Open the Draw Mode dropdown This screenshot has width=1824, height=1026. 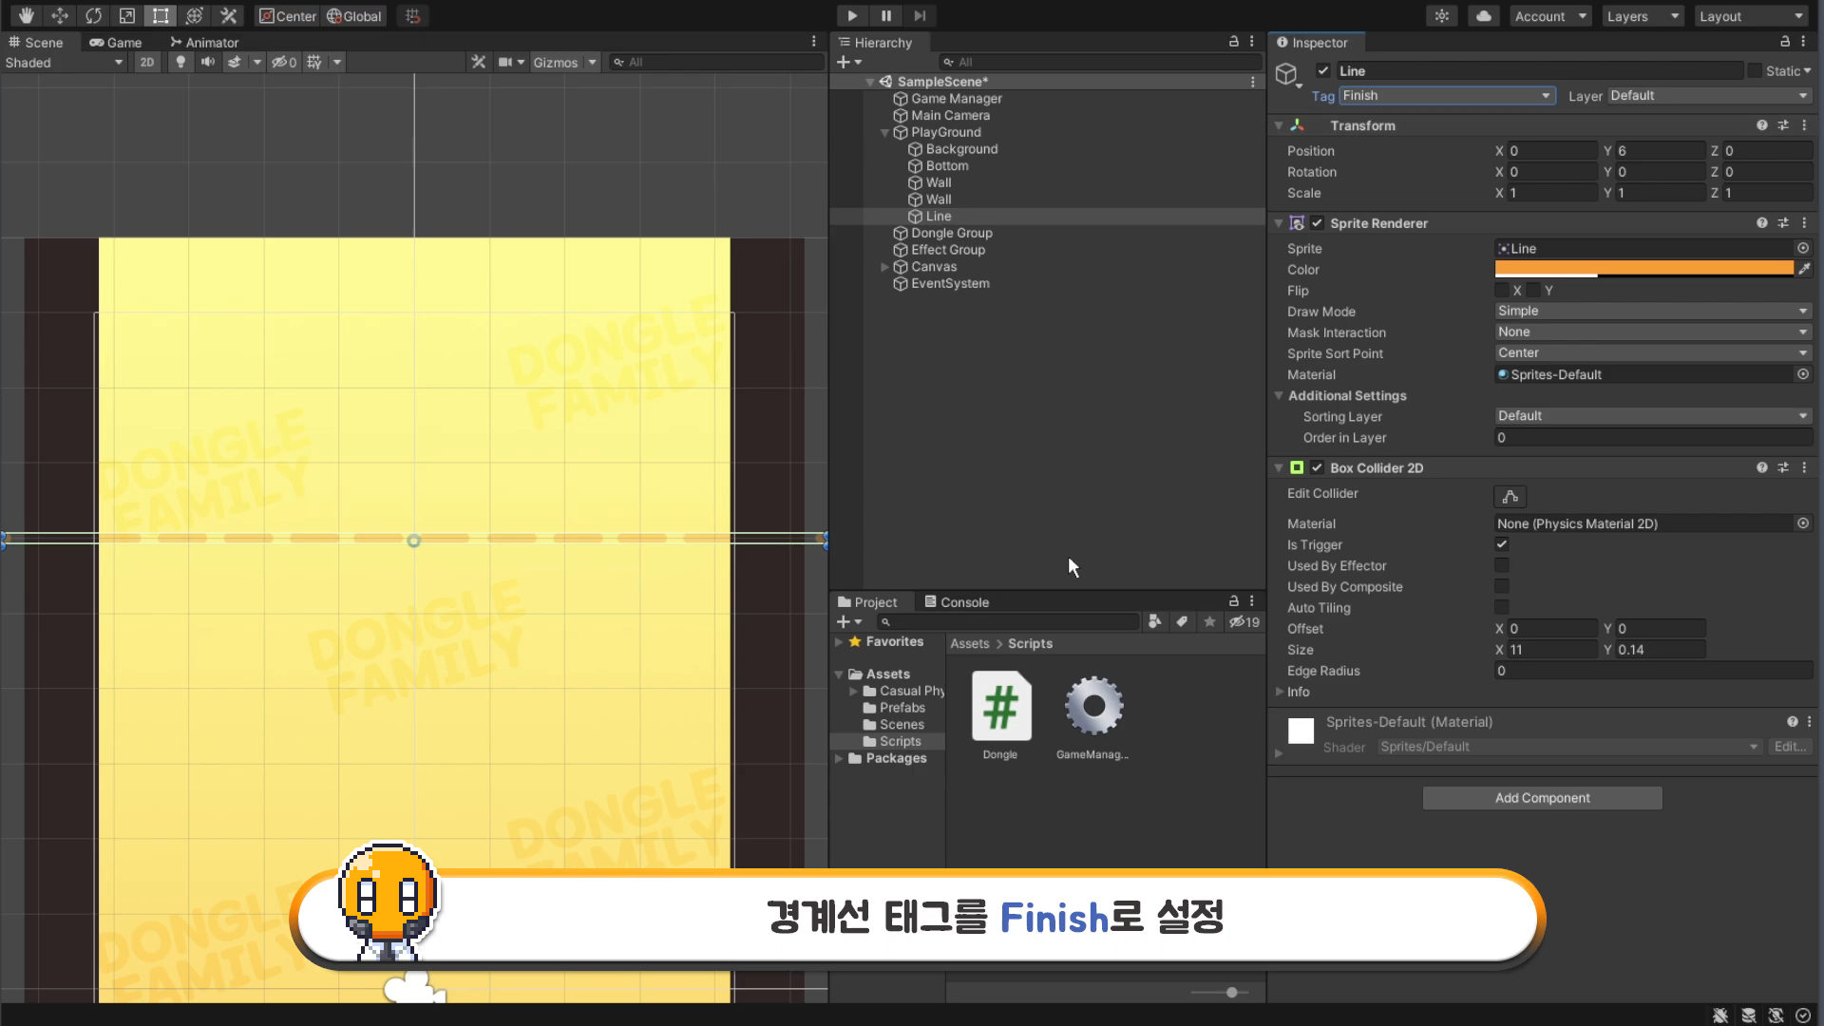(1652, 312)
